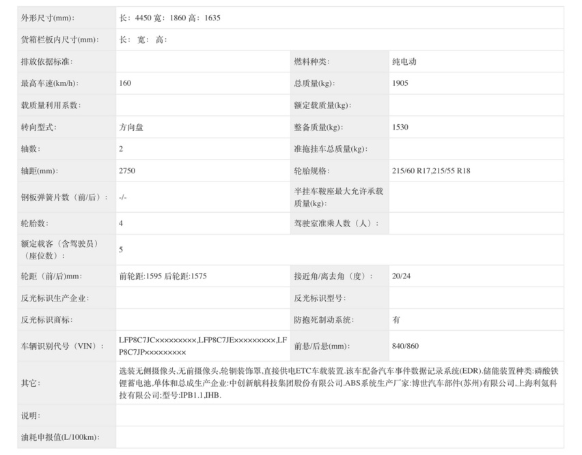Click the 轮胎规格 label
This screenshot has height=455, width=582.
pyautogui.click(x=311, y=171)
